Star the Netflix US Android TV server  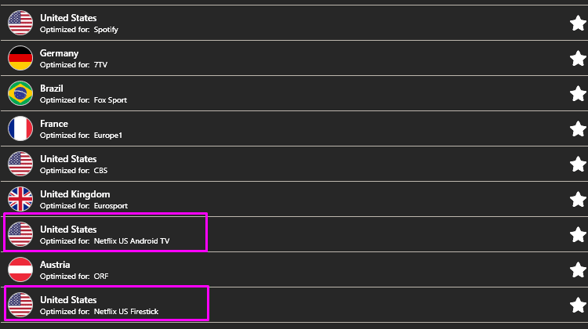pos(578,234)
